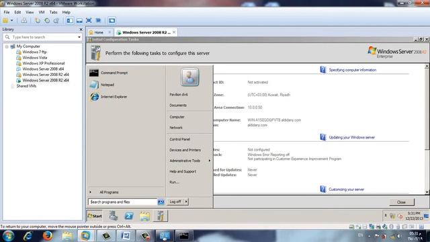The height and width of the screenshot is (242, 430).
Task: Click the Initial Configuration Tasks vertical scrollbar
Action: pos(427,129)
